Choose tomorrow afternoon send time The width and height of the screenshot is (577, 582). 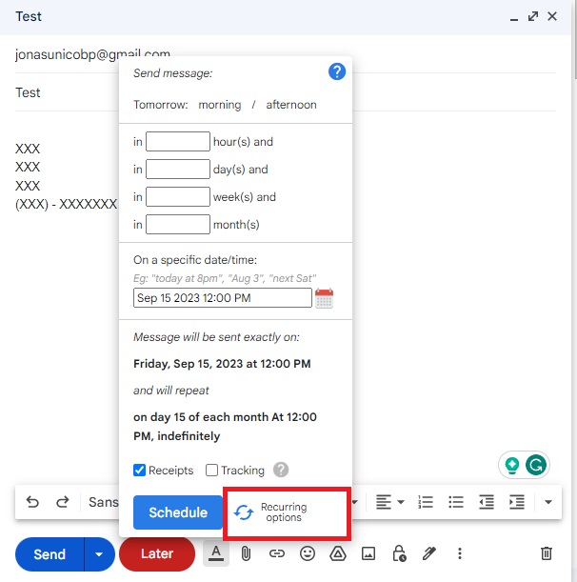(x=291, y=105)
